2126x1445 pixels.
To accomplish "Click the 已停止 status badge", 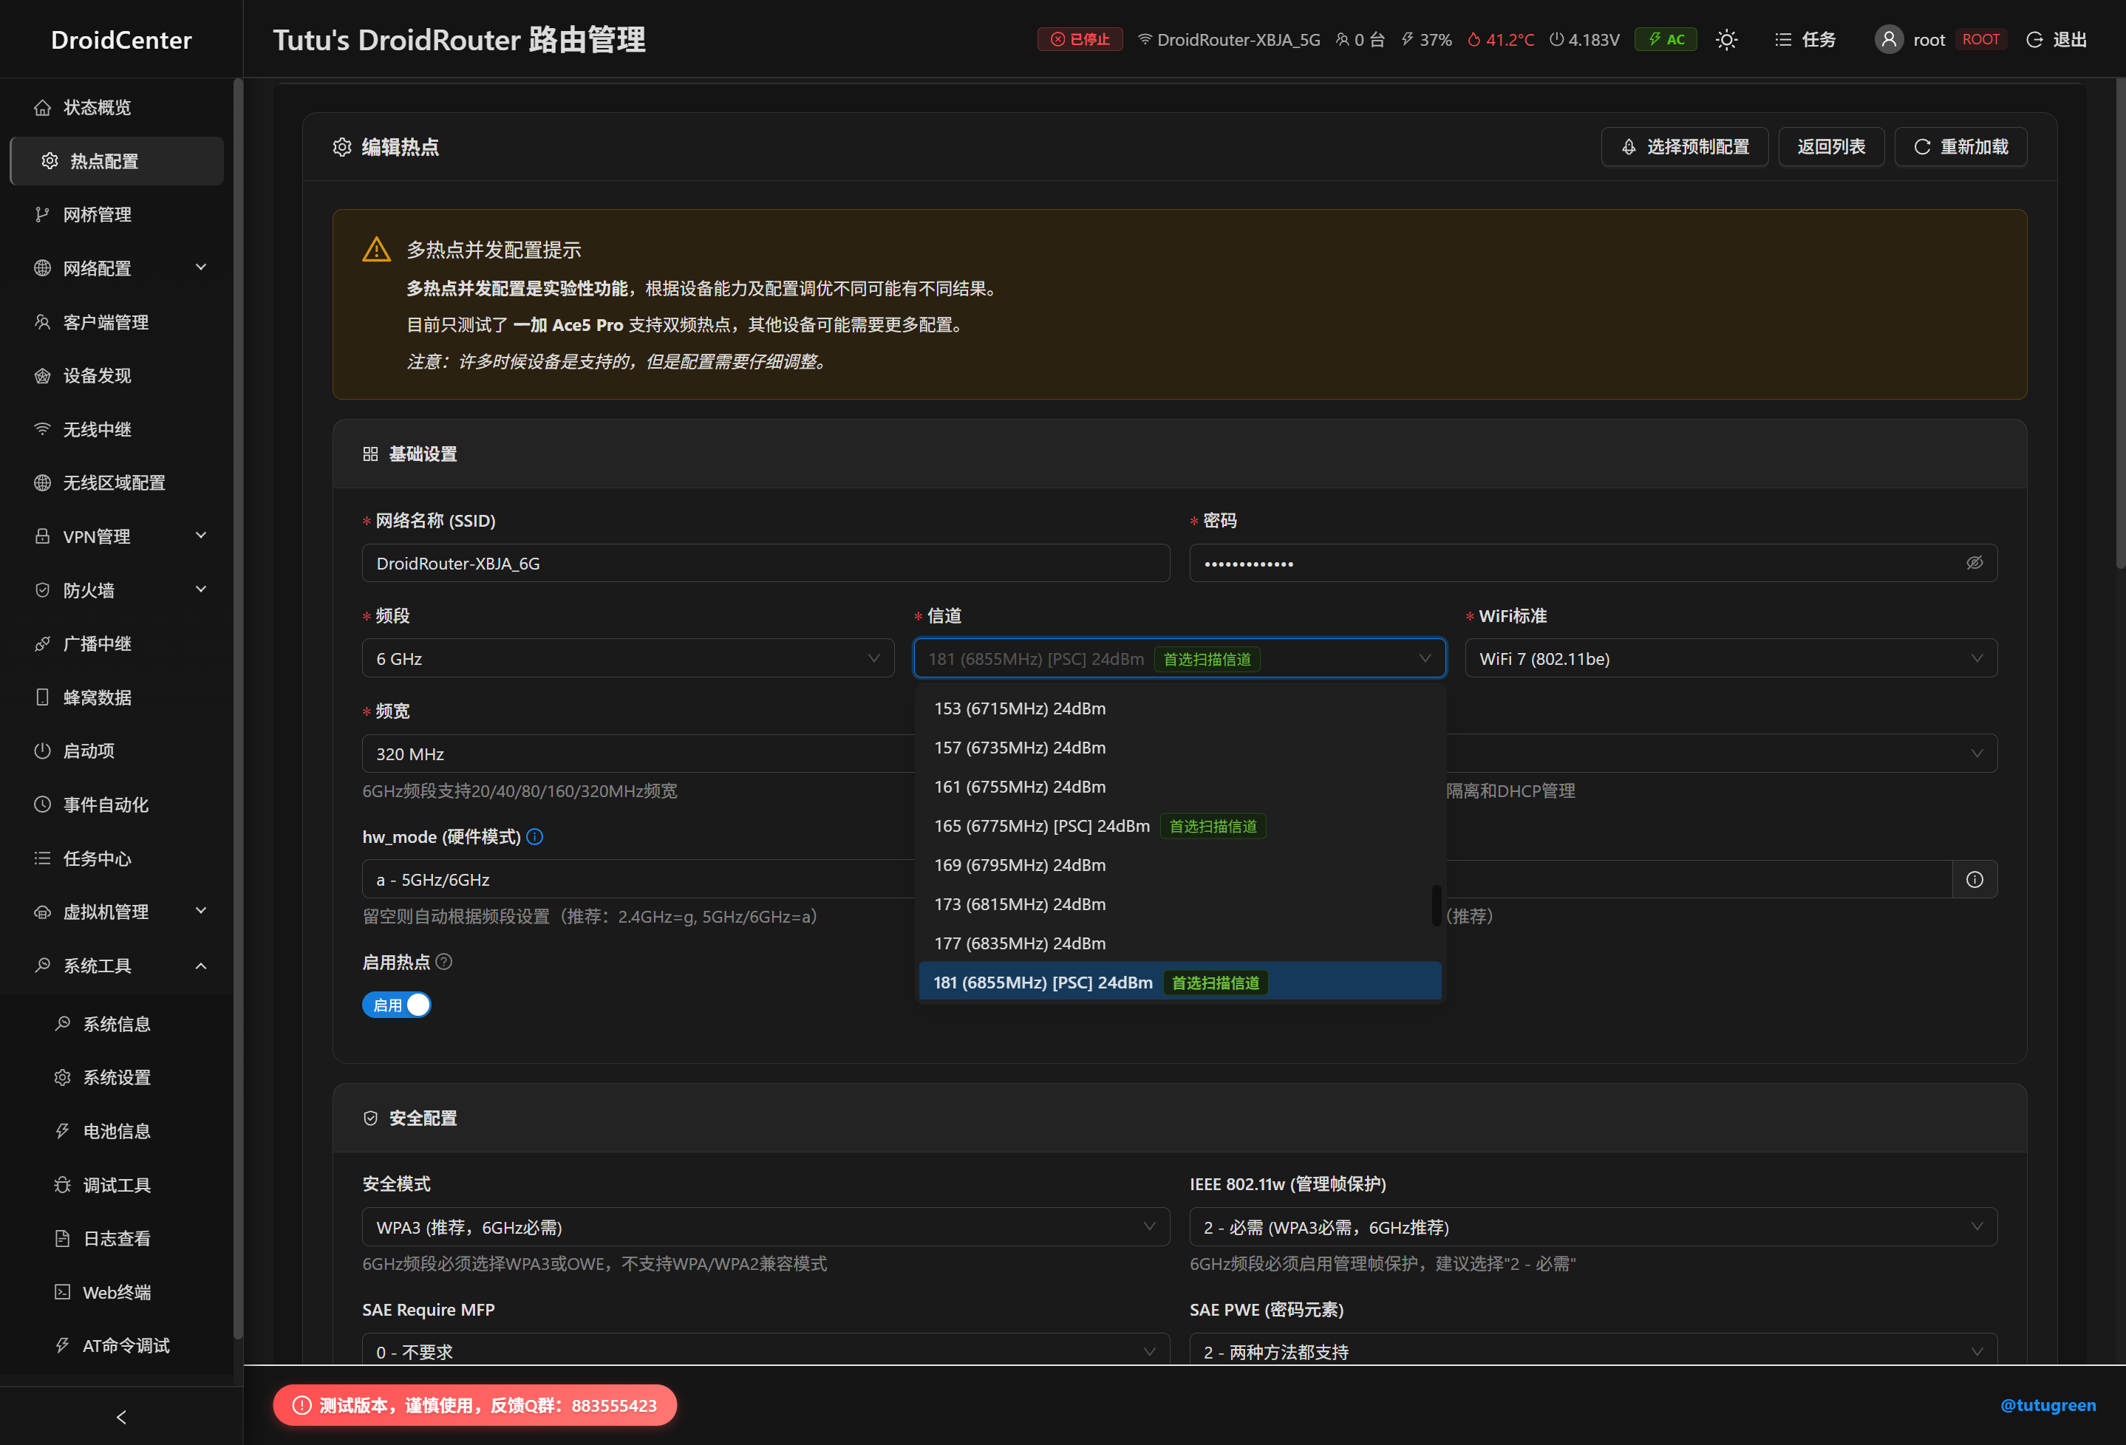I will pos(1080,39).
